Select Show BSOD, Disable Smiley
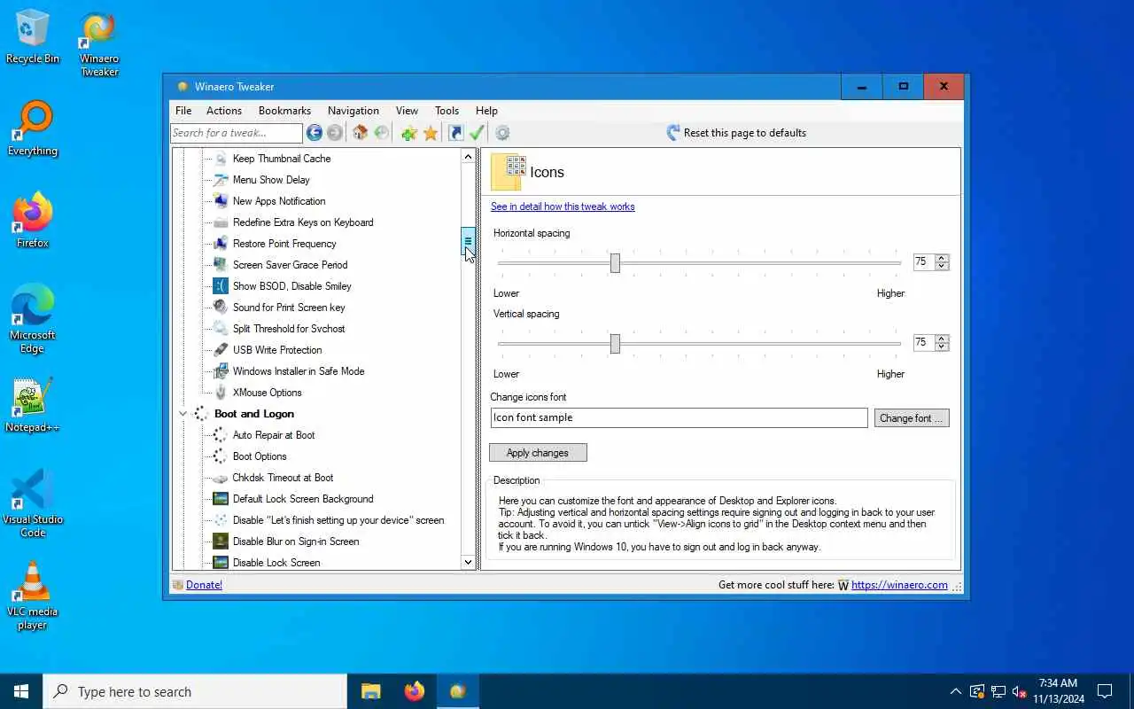The image size is (1134, 709). [292, 286]
